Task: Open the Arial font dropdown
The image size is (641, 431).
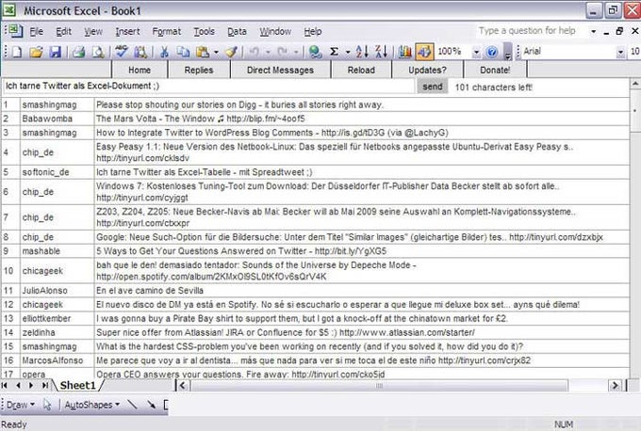Action: tap(620, 53)
